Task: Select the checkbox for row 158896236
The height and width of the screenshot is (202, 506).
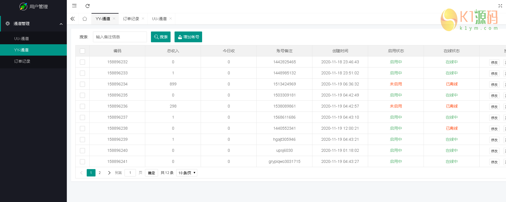Action: point(82,106)
